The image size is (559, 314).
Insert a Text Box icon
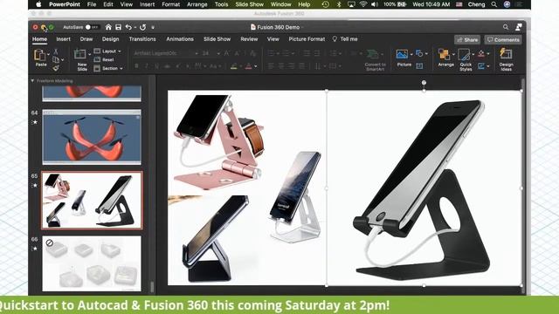419,65
